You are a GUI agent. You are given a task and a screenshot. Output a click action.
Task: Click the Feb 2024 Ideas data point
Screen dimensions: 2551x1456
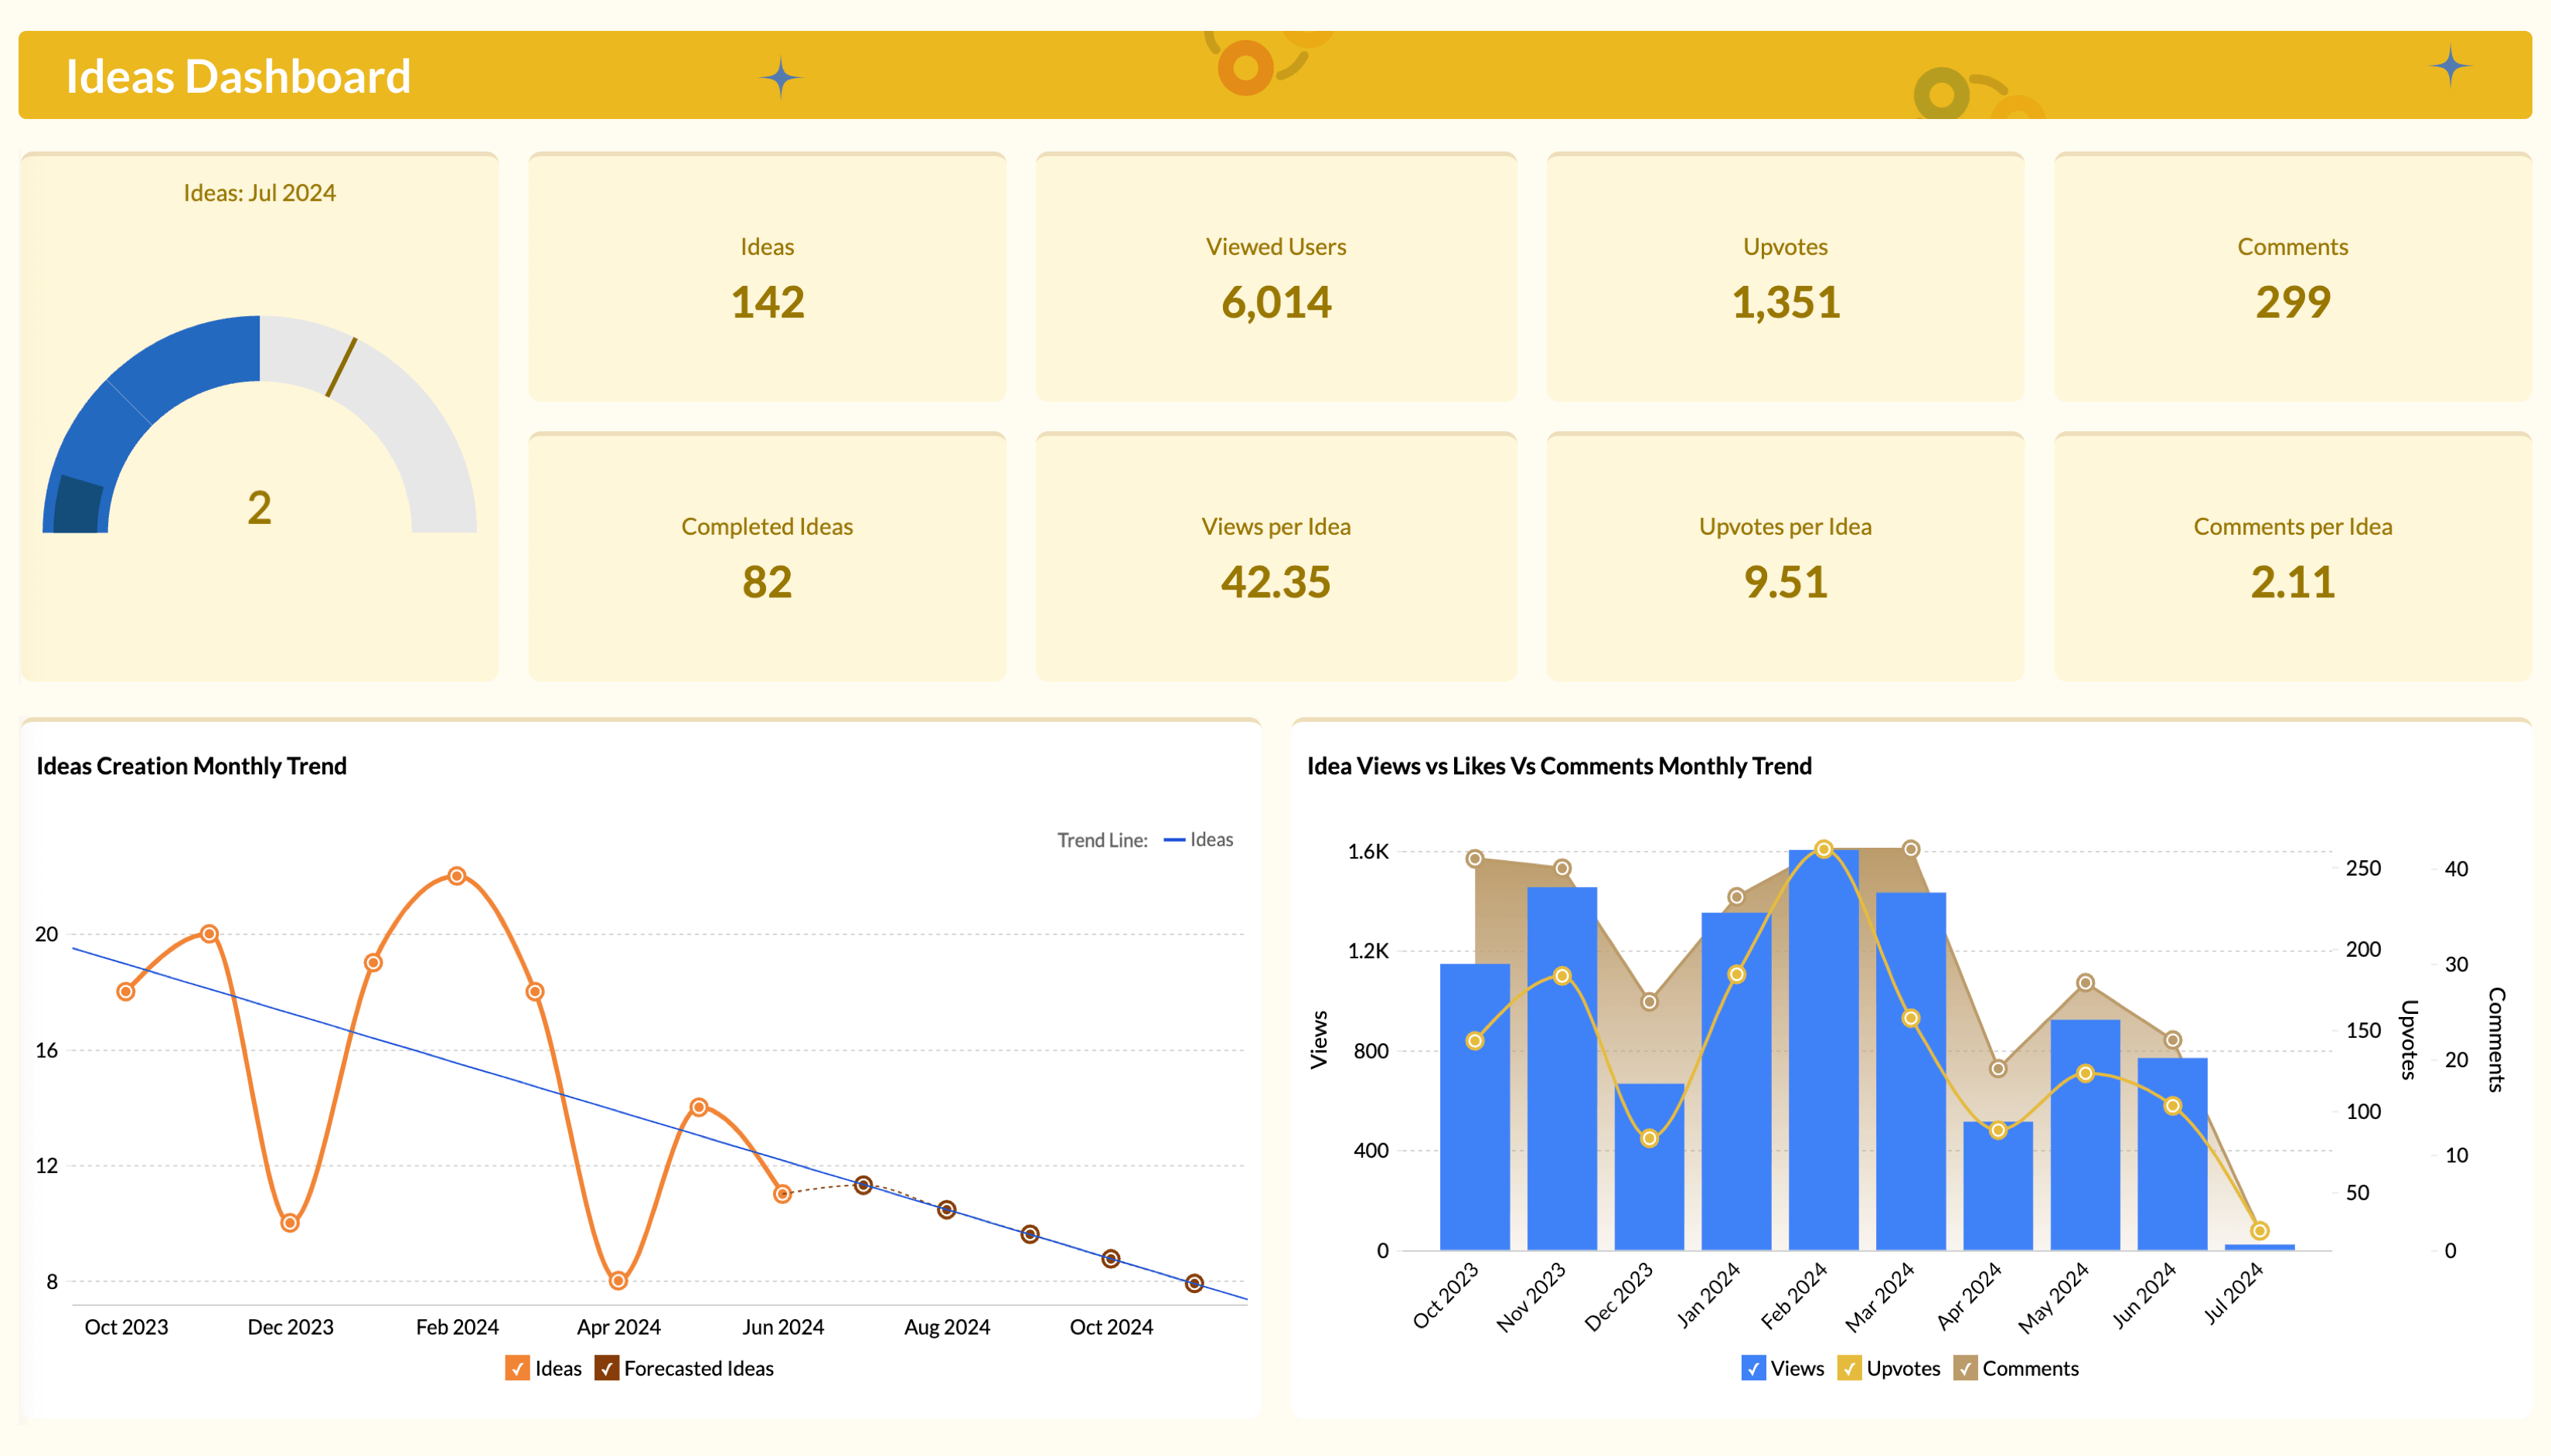457,876
